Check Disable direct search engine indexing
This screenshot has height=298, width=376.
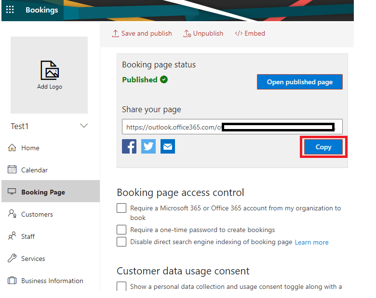pyautogui.click(x=121, y=242)
